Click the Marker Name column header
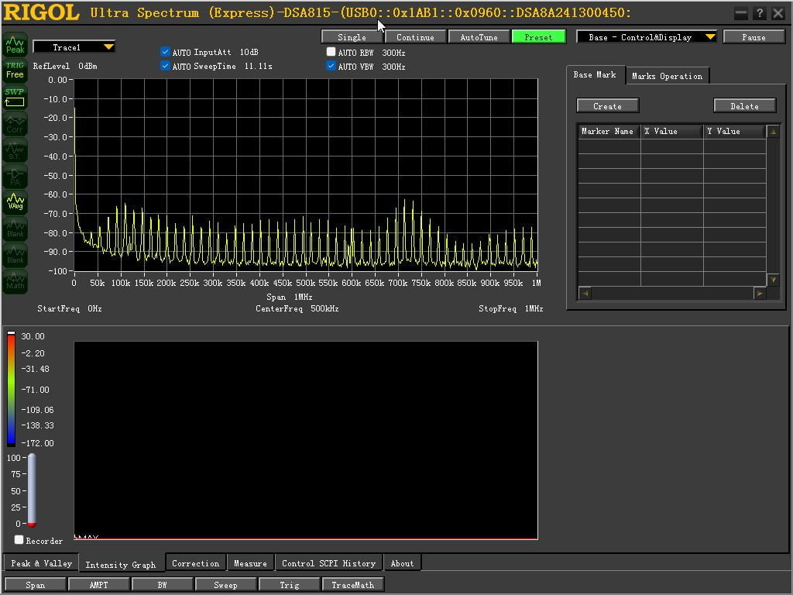 (609, 131)
